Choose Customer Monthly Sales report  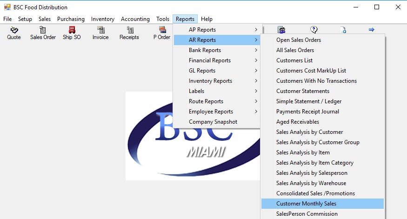pos(322,204)
